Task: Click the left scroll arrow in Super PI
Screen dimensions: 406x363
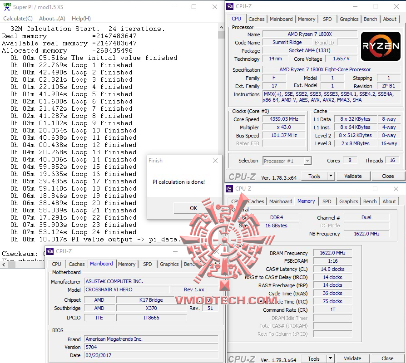Action: pos(4,265)
